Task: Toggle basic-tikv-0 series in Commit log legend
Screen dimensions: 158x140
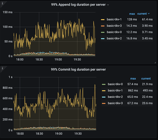Action: click(115, 84)
